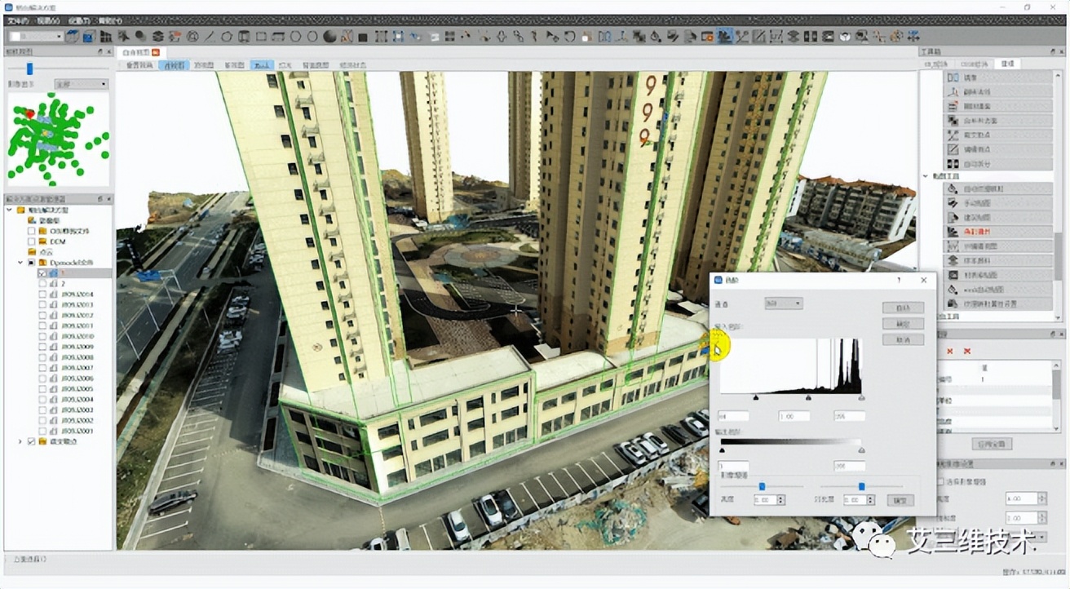The height and width of the screenshot is (589, 1070).
Task: Enable the checkbox in bottom-right settings panel
Action: click(942, 481)
